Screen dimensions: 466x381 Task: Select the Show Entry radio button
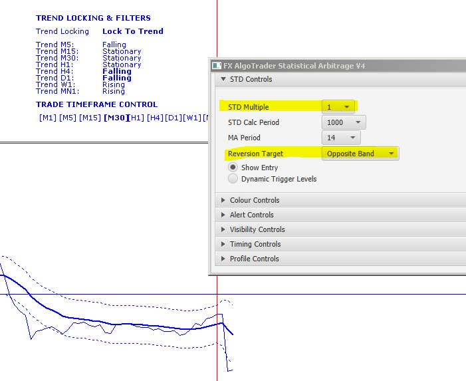coord(233,168)
